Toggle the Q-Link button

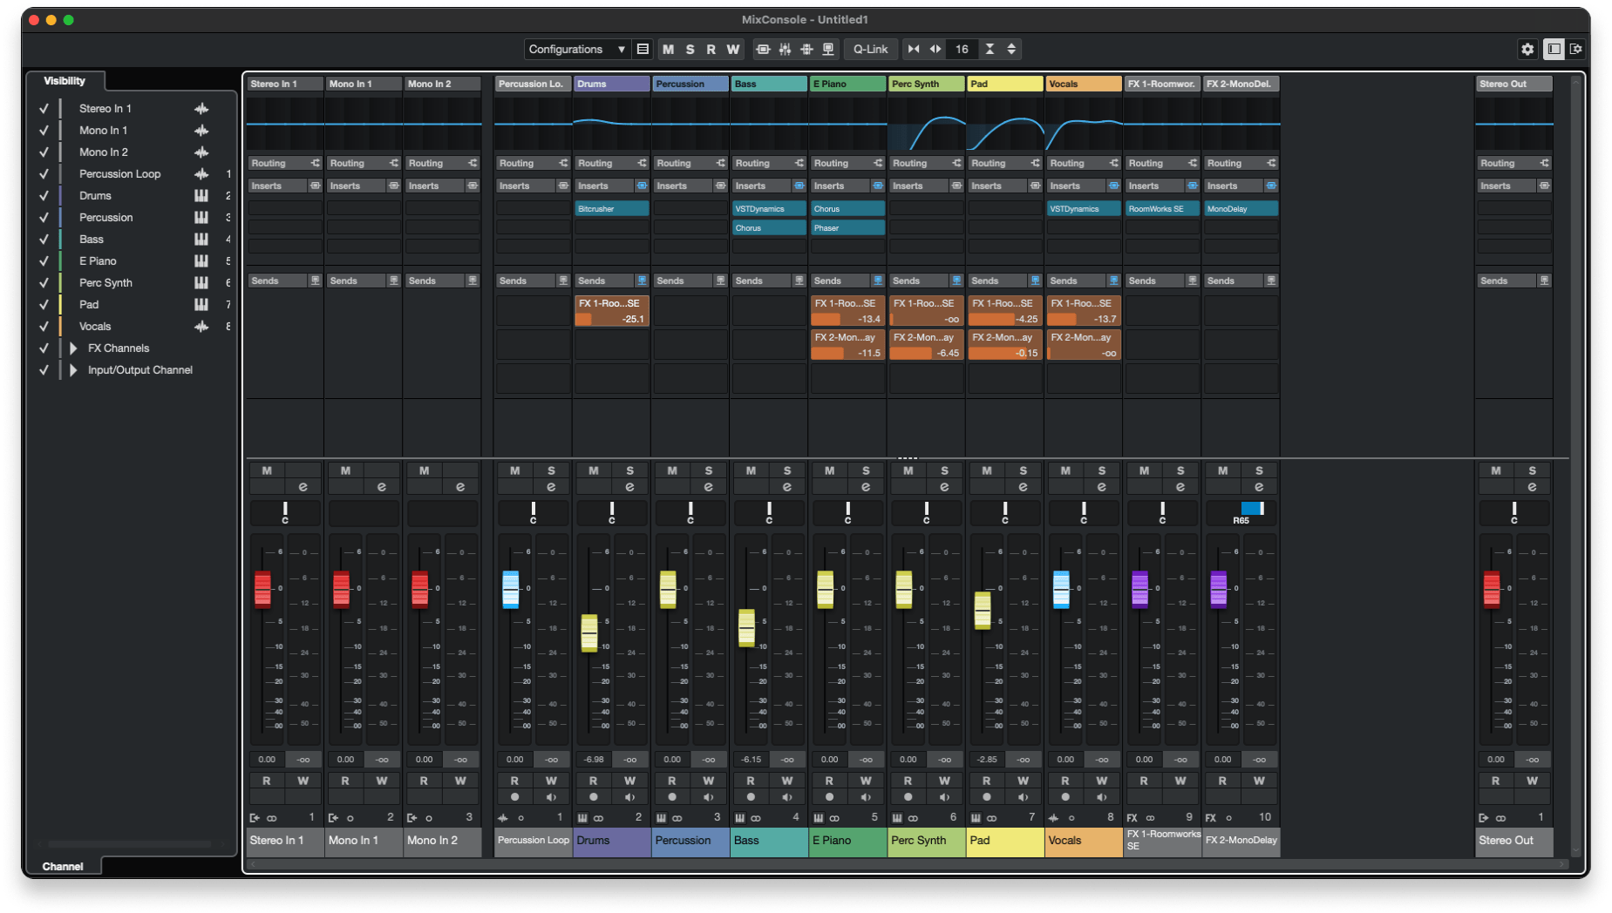pyautogui.click(x=870, y=50)
